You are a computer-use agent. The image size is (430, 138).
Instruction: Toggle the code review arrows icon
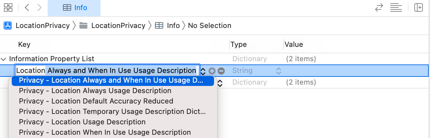point(379,8)
